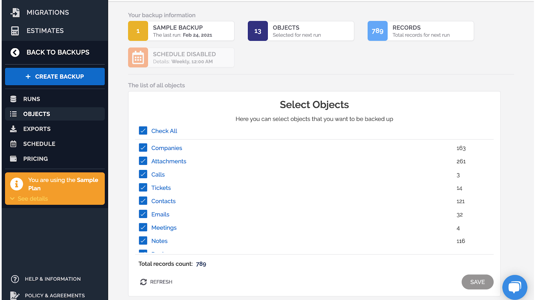Click the Refresh arrows icon
535x300 pixels.
pyautogui.click(x=143, y=282)
